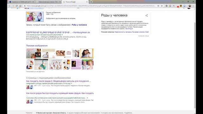Switch to the second browser tab
203x114 pixels.
click(48, 2)
